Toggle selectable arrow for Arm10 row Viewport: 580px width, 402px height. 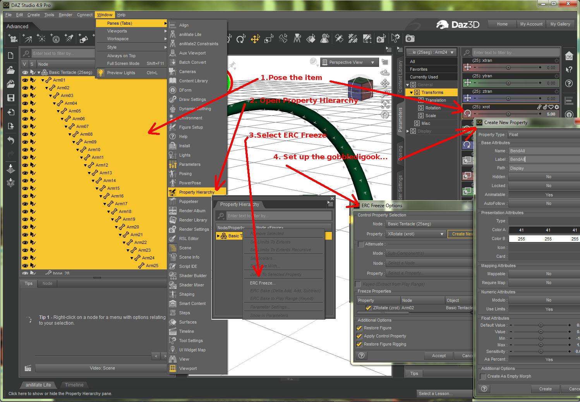click(x=33, y=150)
